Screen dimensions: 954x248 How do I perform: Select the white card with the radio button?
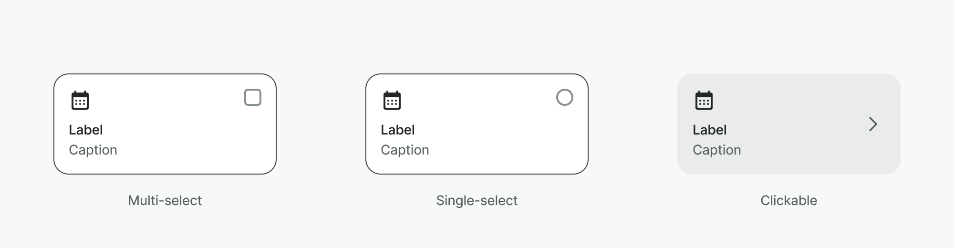[x=501, y=143]
